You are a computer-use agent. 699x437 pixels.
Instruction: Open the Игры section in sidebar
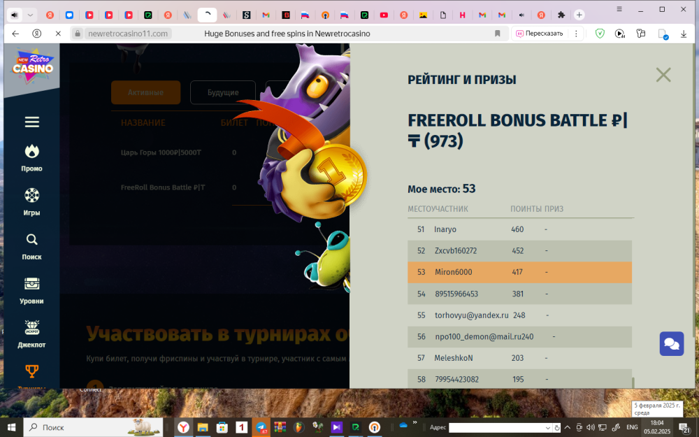click(x=31, y=201)
